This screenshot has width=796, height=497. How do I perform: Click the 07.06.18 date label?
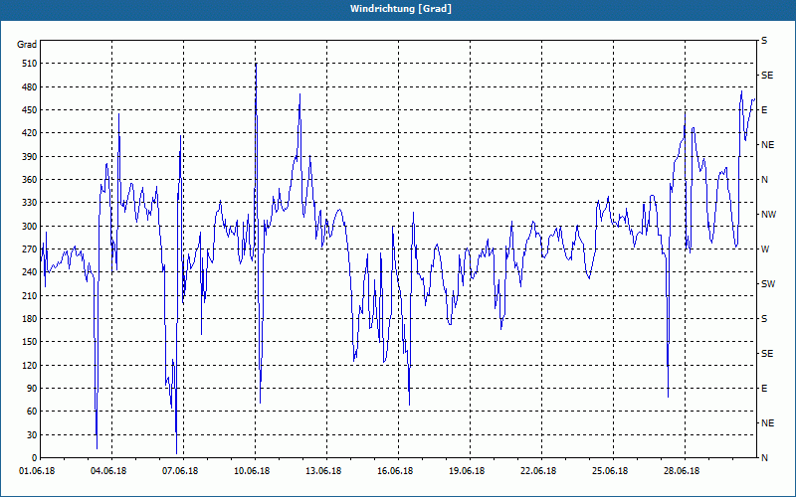pos(180,471)
